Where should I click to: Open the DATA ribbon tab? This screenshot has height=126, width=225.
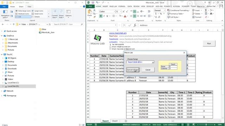[x=130, y=6]
